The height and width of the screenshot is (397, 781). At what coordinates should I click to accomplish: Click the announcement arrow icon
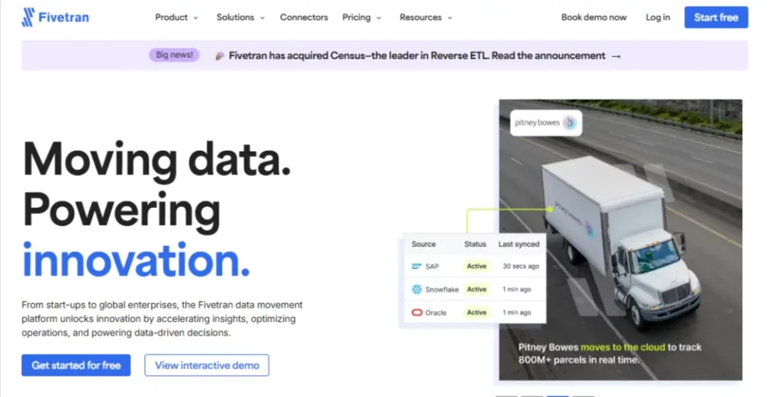pyautogui.click(x=616, y=56)
